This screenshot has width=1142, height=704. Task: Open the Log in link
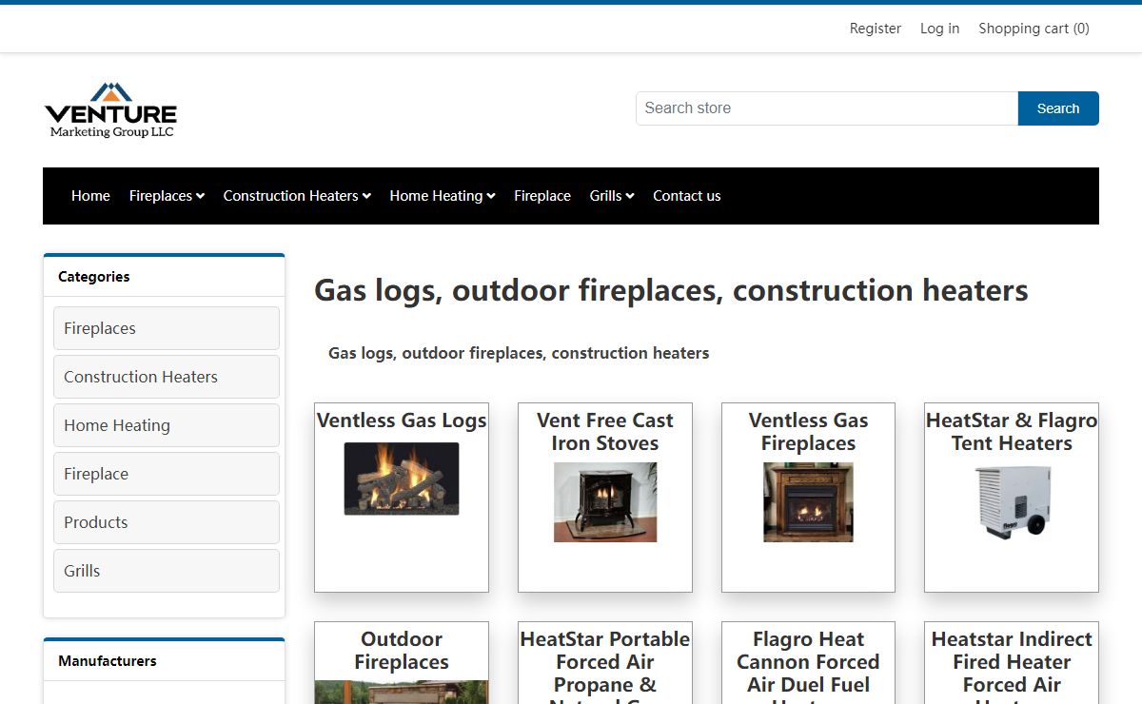coord(939,29)
